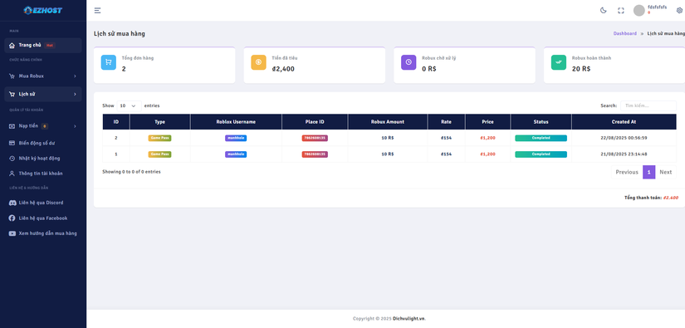685x328 pixels.
Task: Click the Trang chủ home icon
Action: coord(12,45)
